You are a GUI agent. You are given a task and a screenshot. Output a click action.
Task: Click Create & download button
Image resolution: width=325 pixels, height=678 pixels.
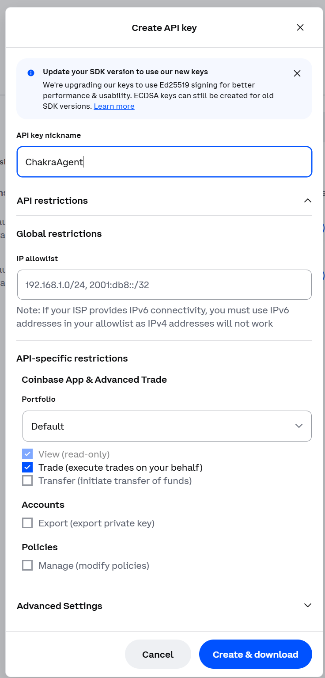pos(255,654)
